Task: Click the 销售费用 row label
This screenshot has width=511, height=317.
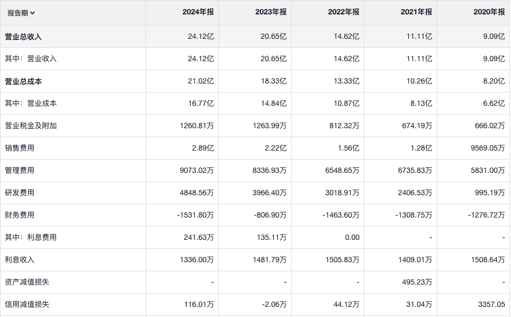Action: (x=20, y=148)
